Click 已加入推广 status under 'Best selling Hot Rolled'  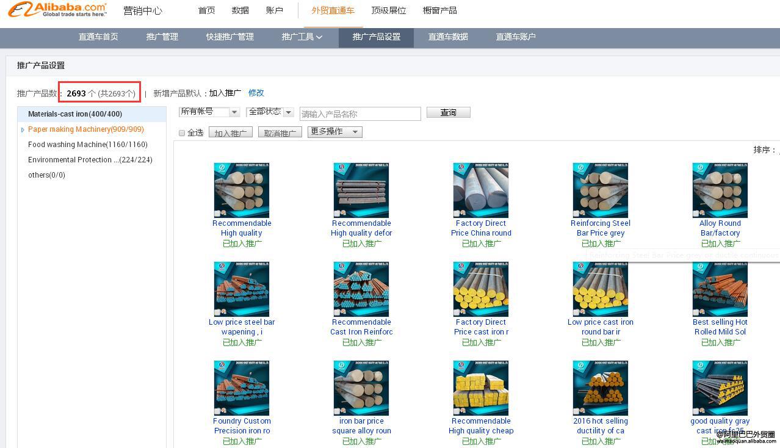click(x=720, y=342)
